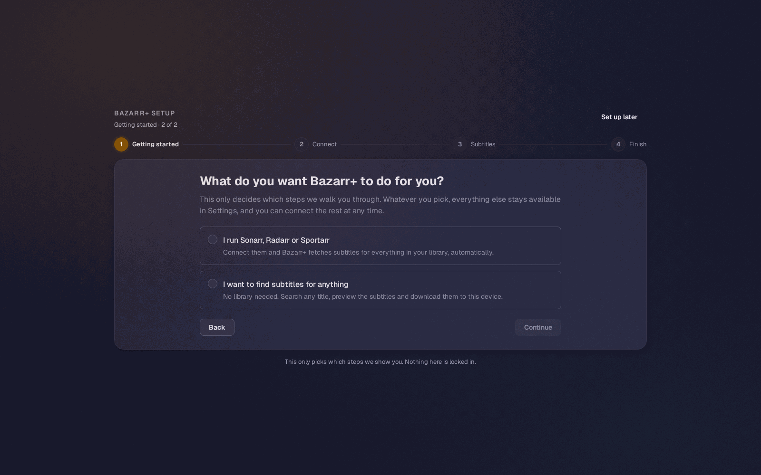Jump to step 2 Connect
Screen dimensions: 761x475
point(315,144)
